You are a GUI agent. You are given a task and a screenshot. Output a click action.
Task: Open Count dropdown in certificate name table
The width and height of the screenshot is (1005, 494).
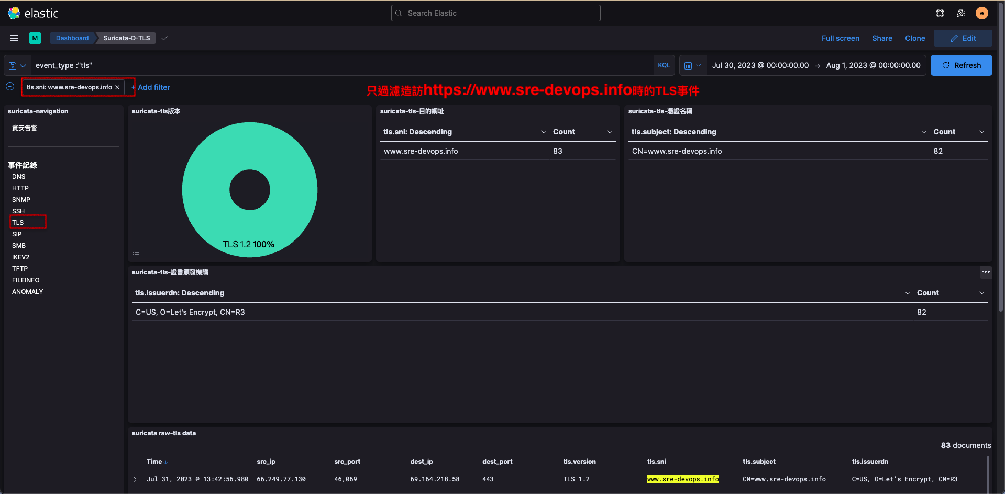(982, 132)
